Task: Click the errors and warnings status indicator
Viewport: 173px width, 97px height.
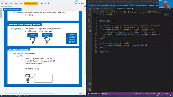Action: (105, 94)
